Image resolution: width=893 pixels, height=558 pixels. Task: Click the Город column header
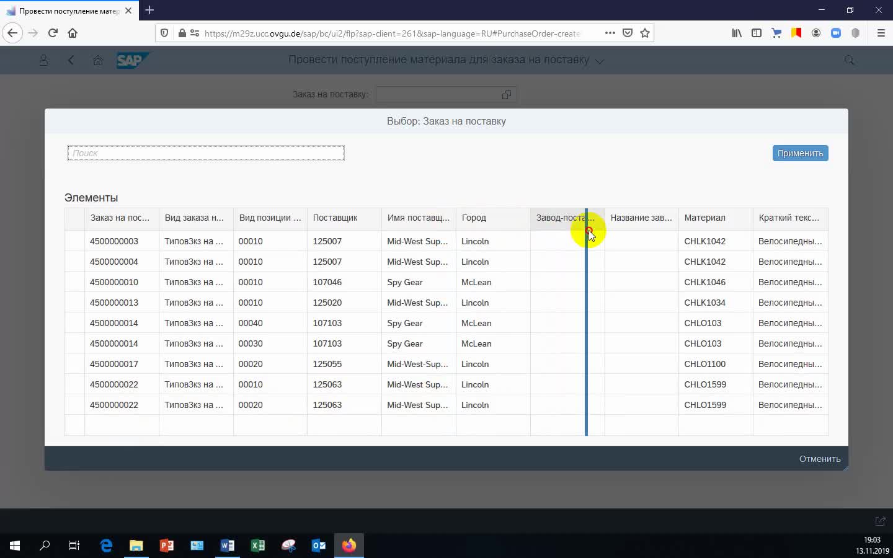(492, 218)
